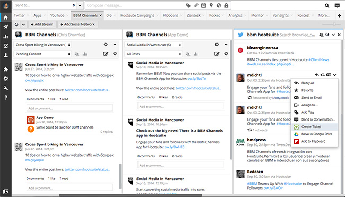Open the ow.ly/BAOIr link in Redecen tweet

(x=273, y=188)
